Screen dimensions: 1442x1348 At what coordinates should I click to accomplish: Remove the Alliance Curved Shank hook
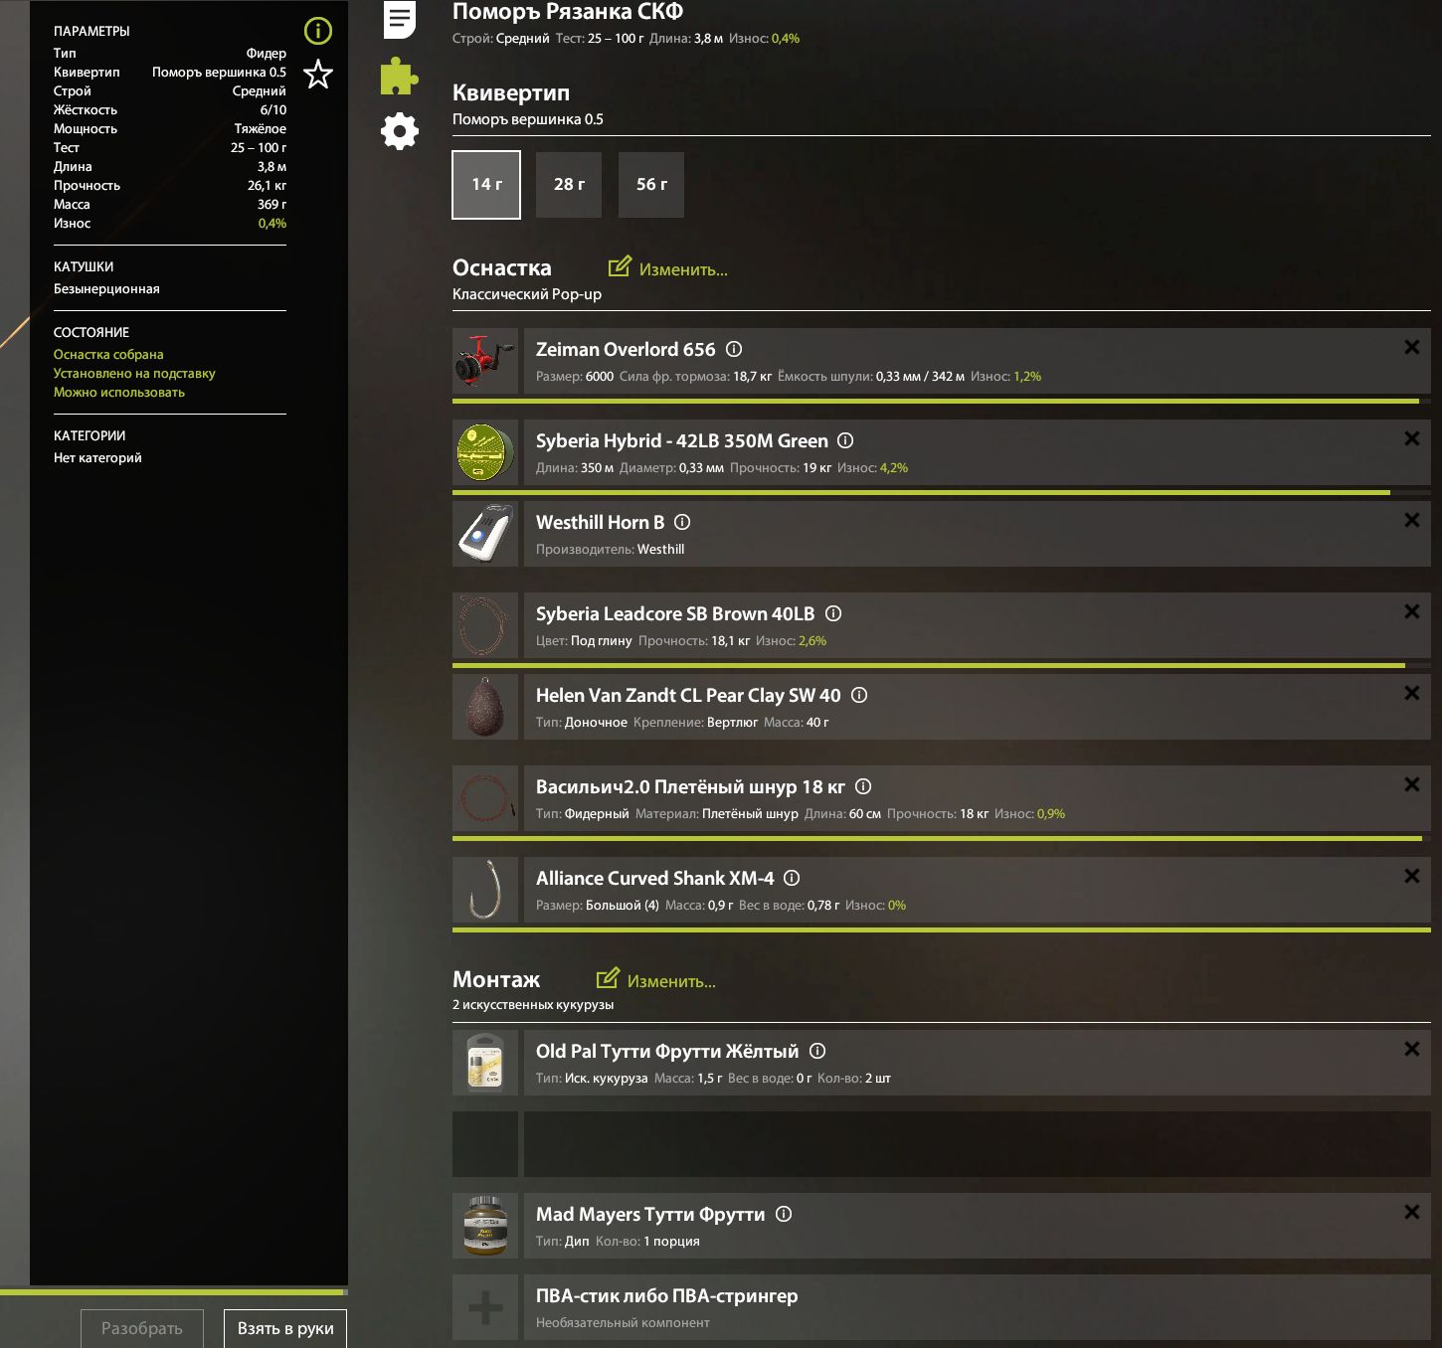point(1411,876)
